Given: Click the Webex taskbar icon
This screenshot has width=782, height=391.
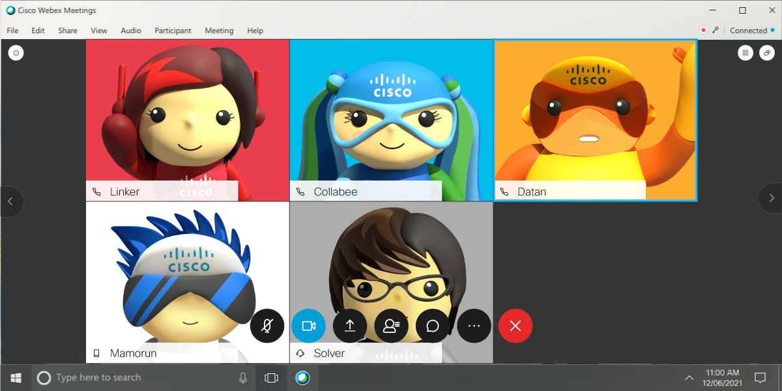Looking at the screenshot, I should coord(302,377).
